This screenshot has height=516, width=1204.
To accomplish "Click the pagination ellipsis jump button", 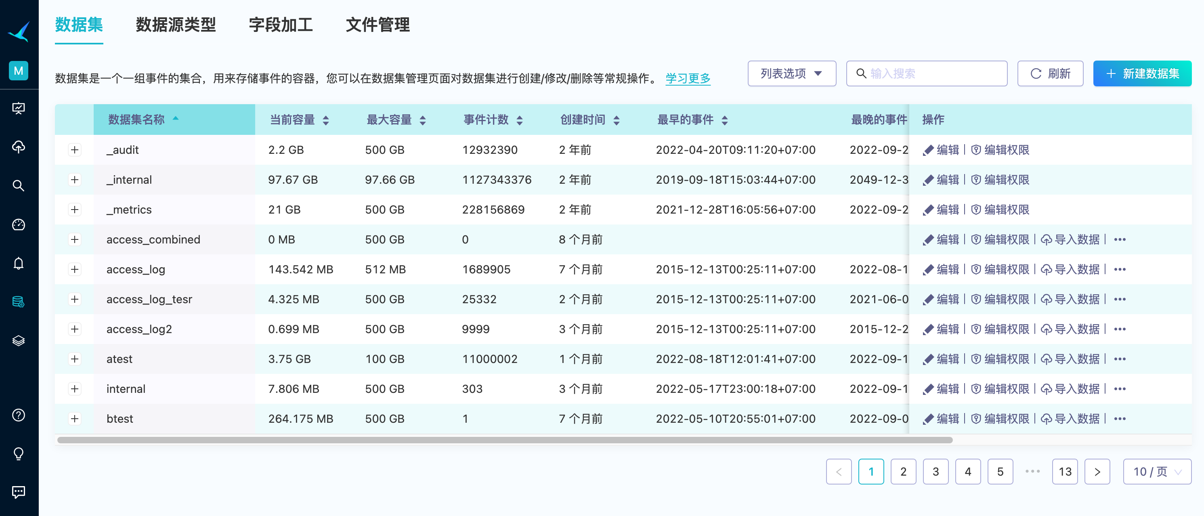I will pyautogui.click(x=1032, y=472).
